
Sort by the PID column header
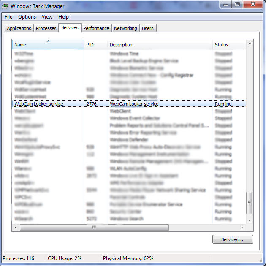pyautogui.click(x=96, y=45)
